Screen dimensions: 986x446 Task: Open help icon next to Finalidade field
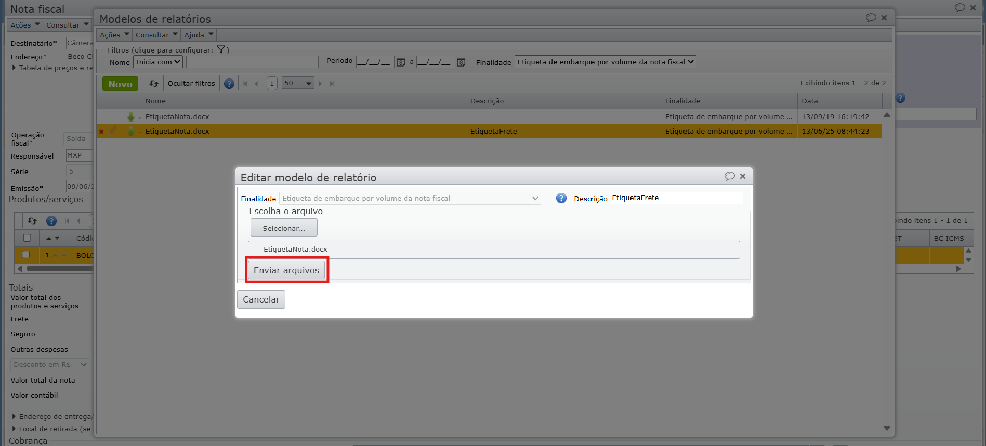561,198
